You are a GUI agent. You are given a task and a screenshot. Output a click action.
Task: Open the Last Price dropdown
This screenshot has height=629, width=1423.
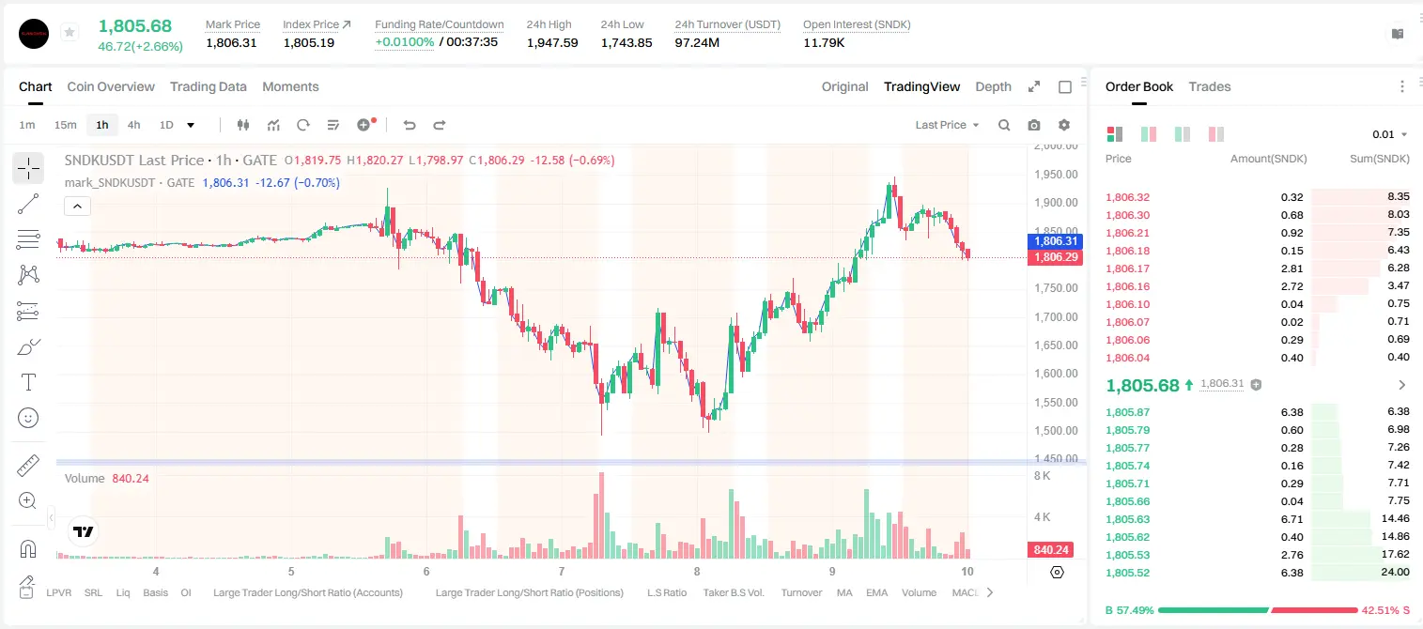tap(947, 125)
